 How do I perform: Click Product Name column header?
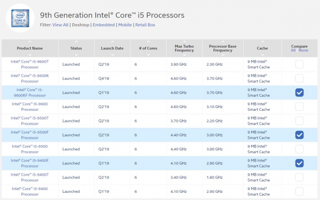click(30, 48)
